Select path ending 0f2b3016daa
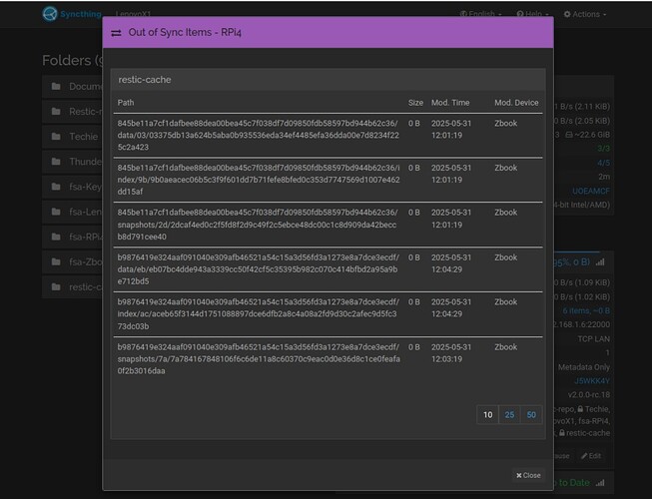Viewport: 652px width, 499px height. pos(259,359)
